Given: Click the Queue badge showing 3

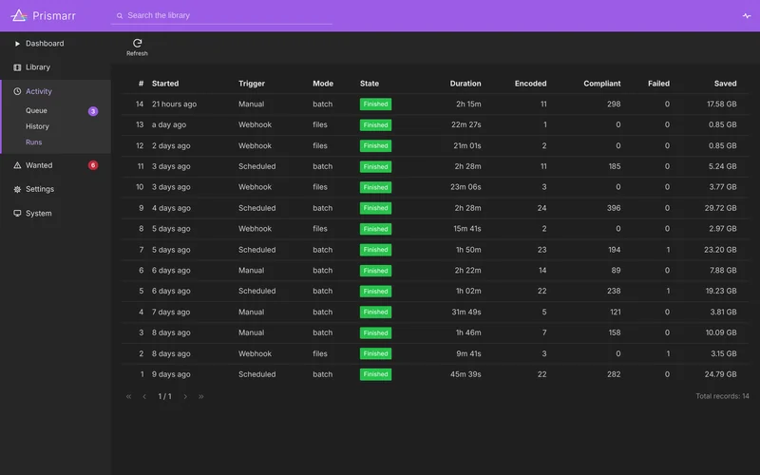Looking at the screenshot, I should pos(93,111).
